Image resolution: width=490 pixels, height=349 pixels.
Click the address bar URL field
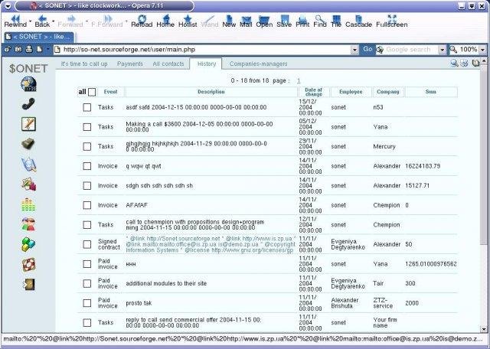click(202, 50)
